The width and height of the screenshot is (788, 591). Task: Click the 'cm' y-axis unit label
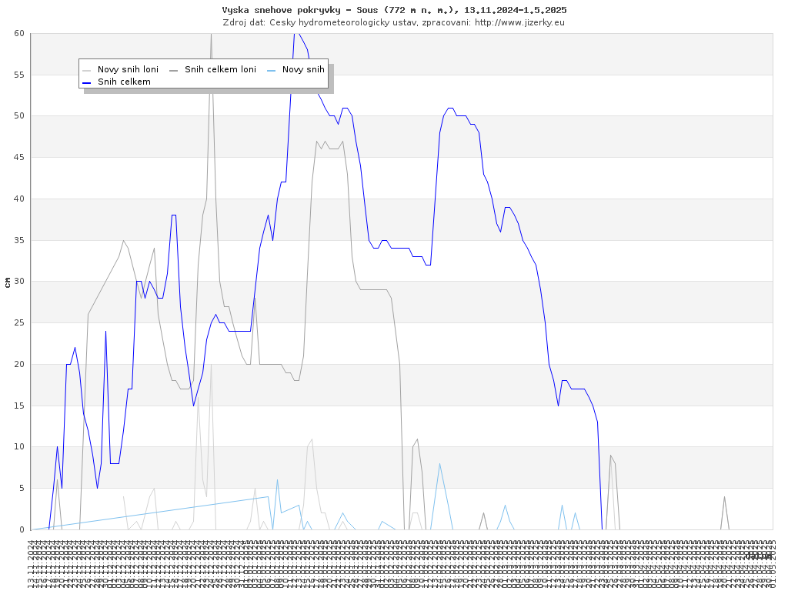(8, 282)
